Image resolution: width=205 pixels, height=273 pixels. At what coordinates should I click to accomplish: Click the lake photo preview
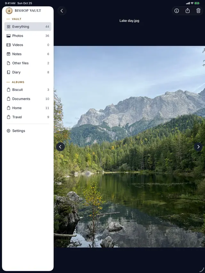point(129,147)
